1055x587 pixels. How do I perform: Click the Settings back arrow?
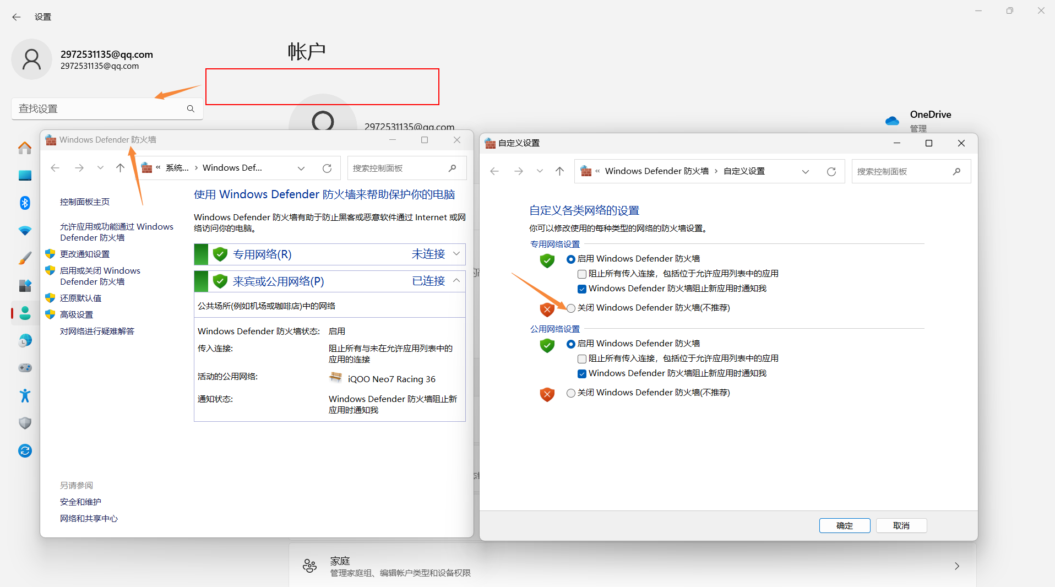tap(17, 17)
